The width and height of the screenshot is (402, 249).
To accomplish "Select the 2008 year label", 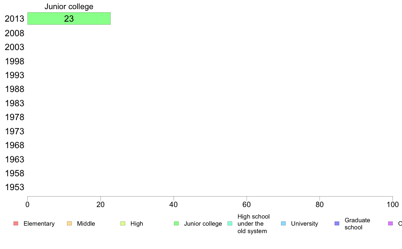I will 14,33.
